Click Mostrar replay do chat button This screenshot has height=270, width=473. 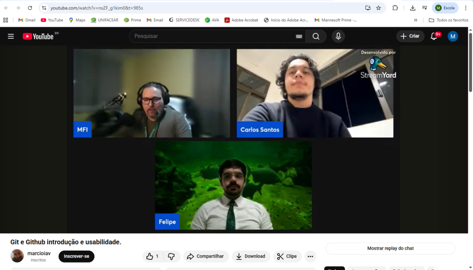point(390,248)
